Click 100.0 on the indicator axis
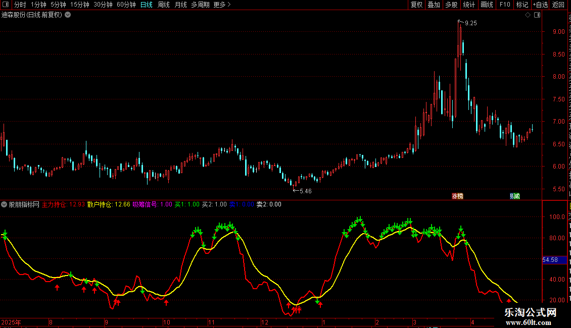This screenshot has height=328, width=571. (557, 216)
